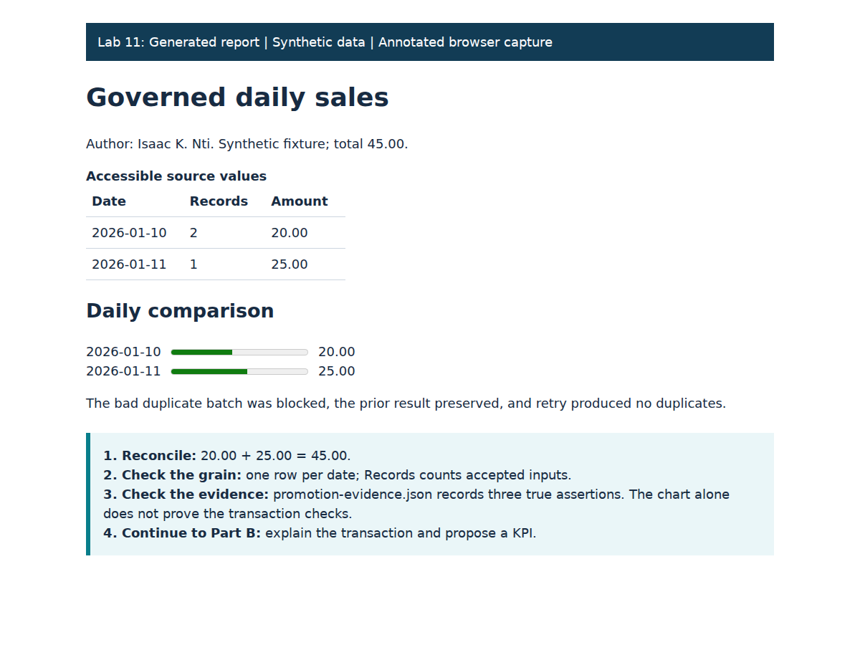Click the chart value '25.00' beside the bar
This screenshot has width=860, height=645.
coord(337,371)
